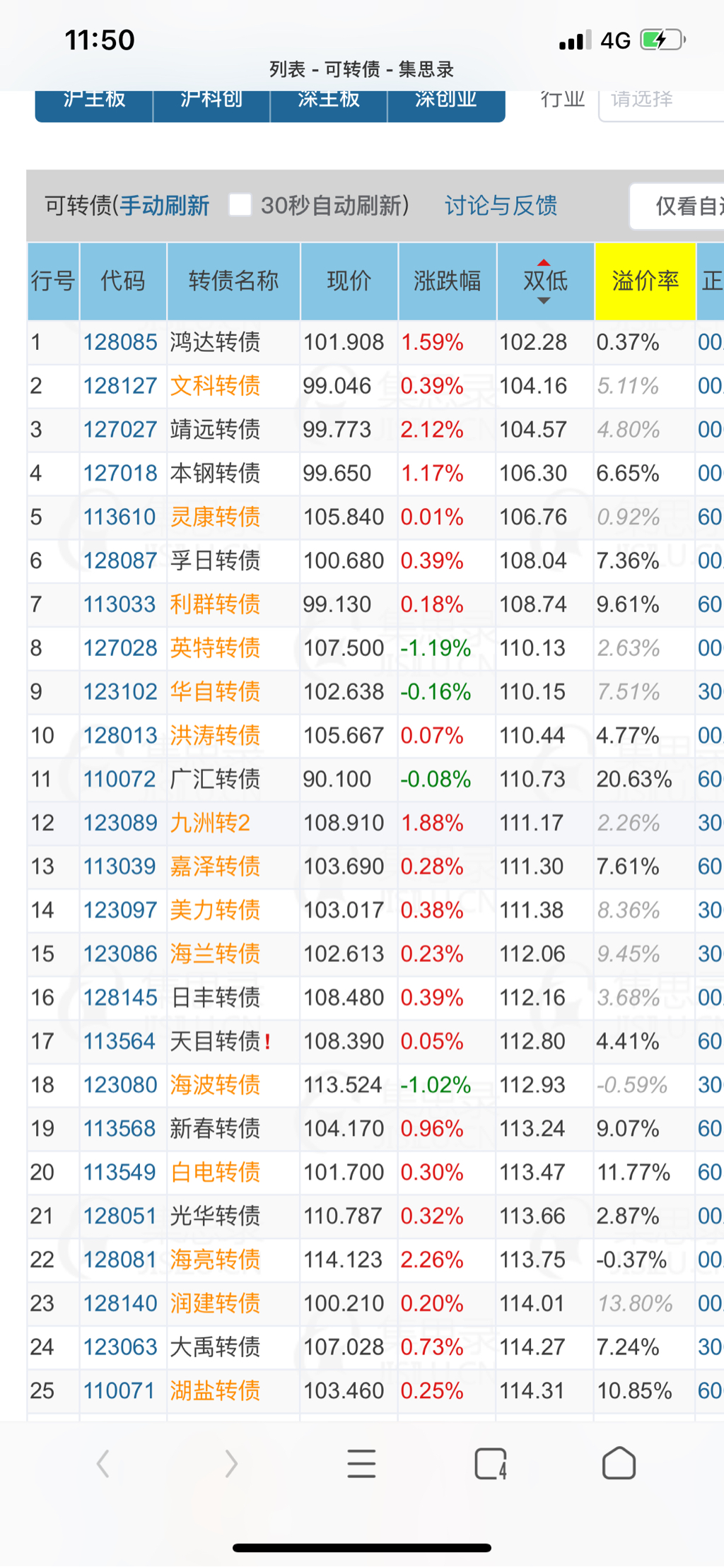This screenshot has width=724, height=1567.
Task: Open 讨论与反馈 link
Action: 501,206
